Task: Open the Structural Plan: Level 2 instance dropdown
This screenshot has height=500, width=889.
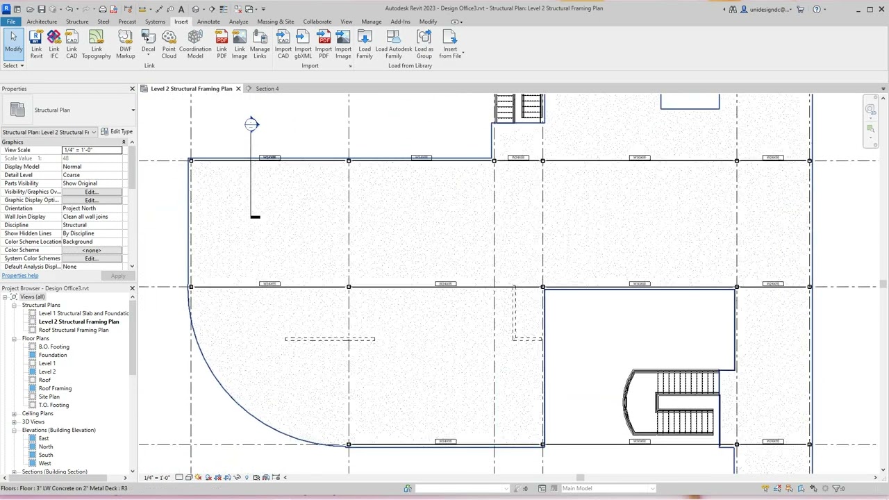Action: point(94,132)
